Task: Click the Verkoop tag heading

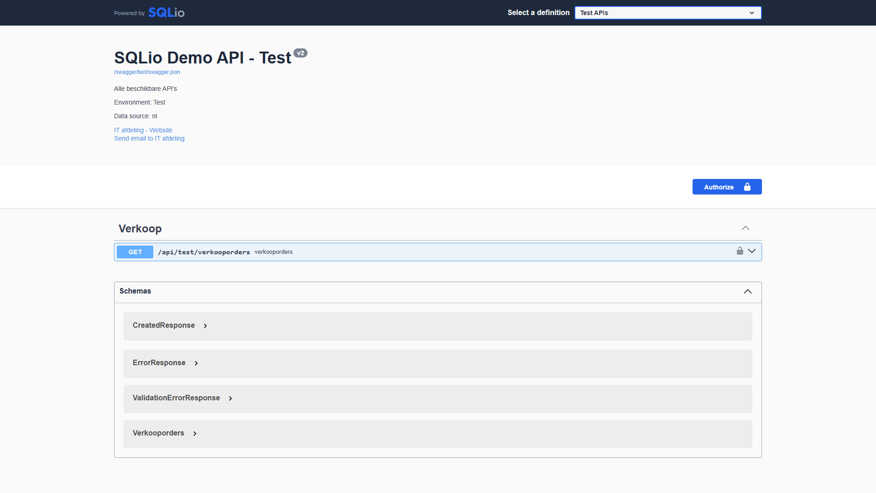Action: point(140,229)
